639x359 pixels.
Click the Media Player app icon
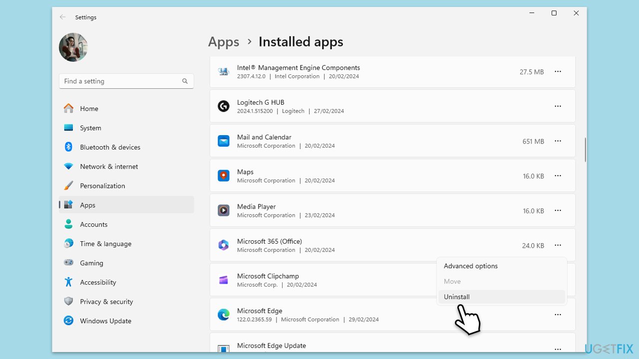click(x=223, y=210)
